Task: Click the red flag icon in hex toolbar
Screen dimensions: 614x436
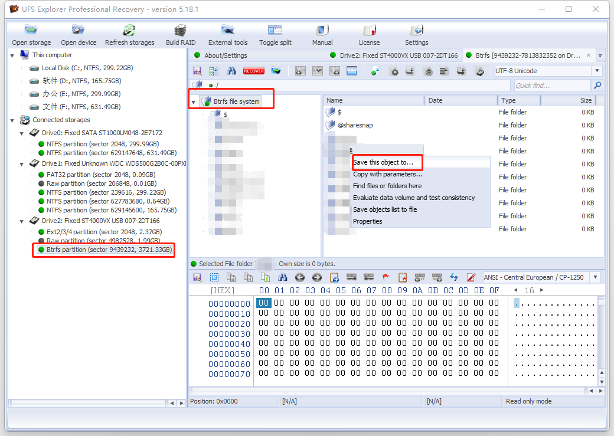Action: click(386, 277)
